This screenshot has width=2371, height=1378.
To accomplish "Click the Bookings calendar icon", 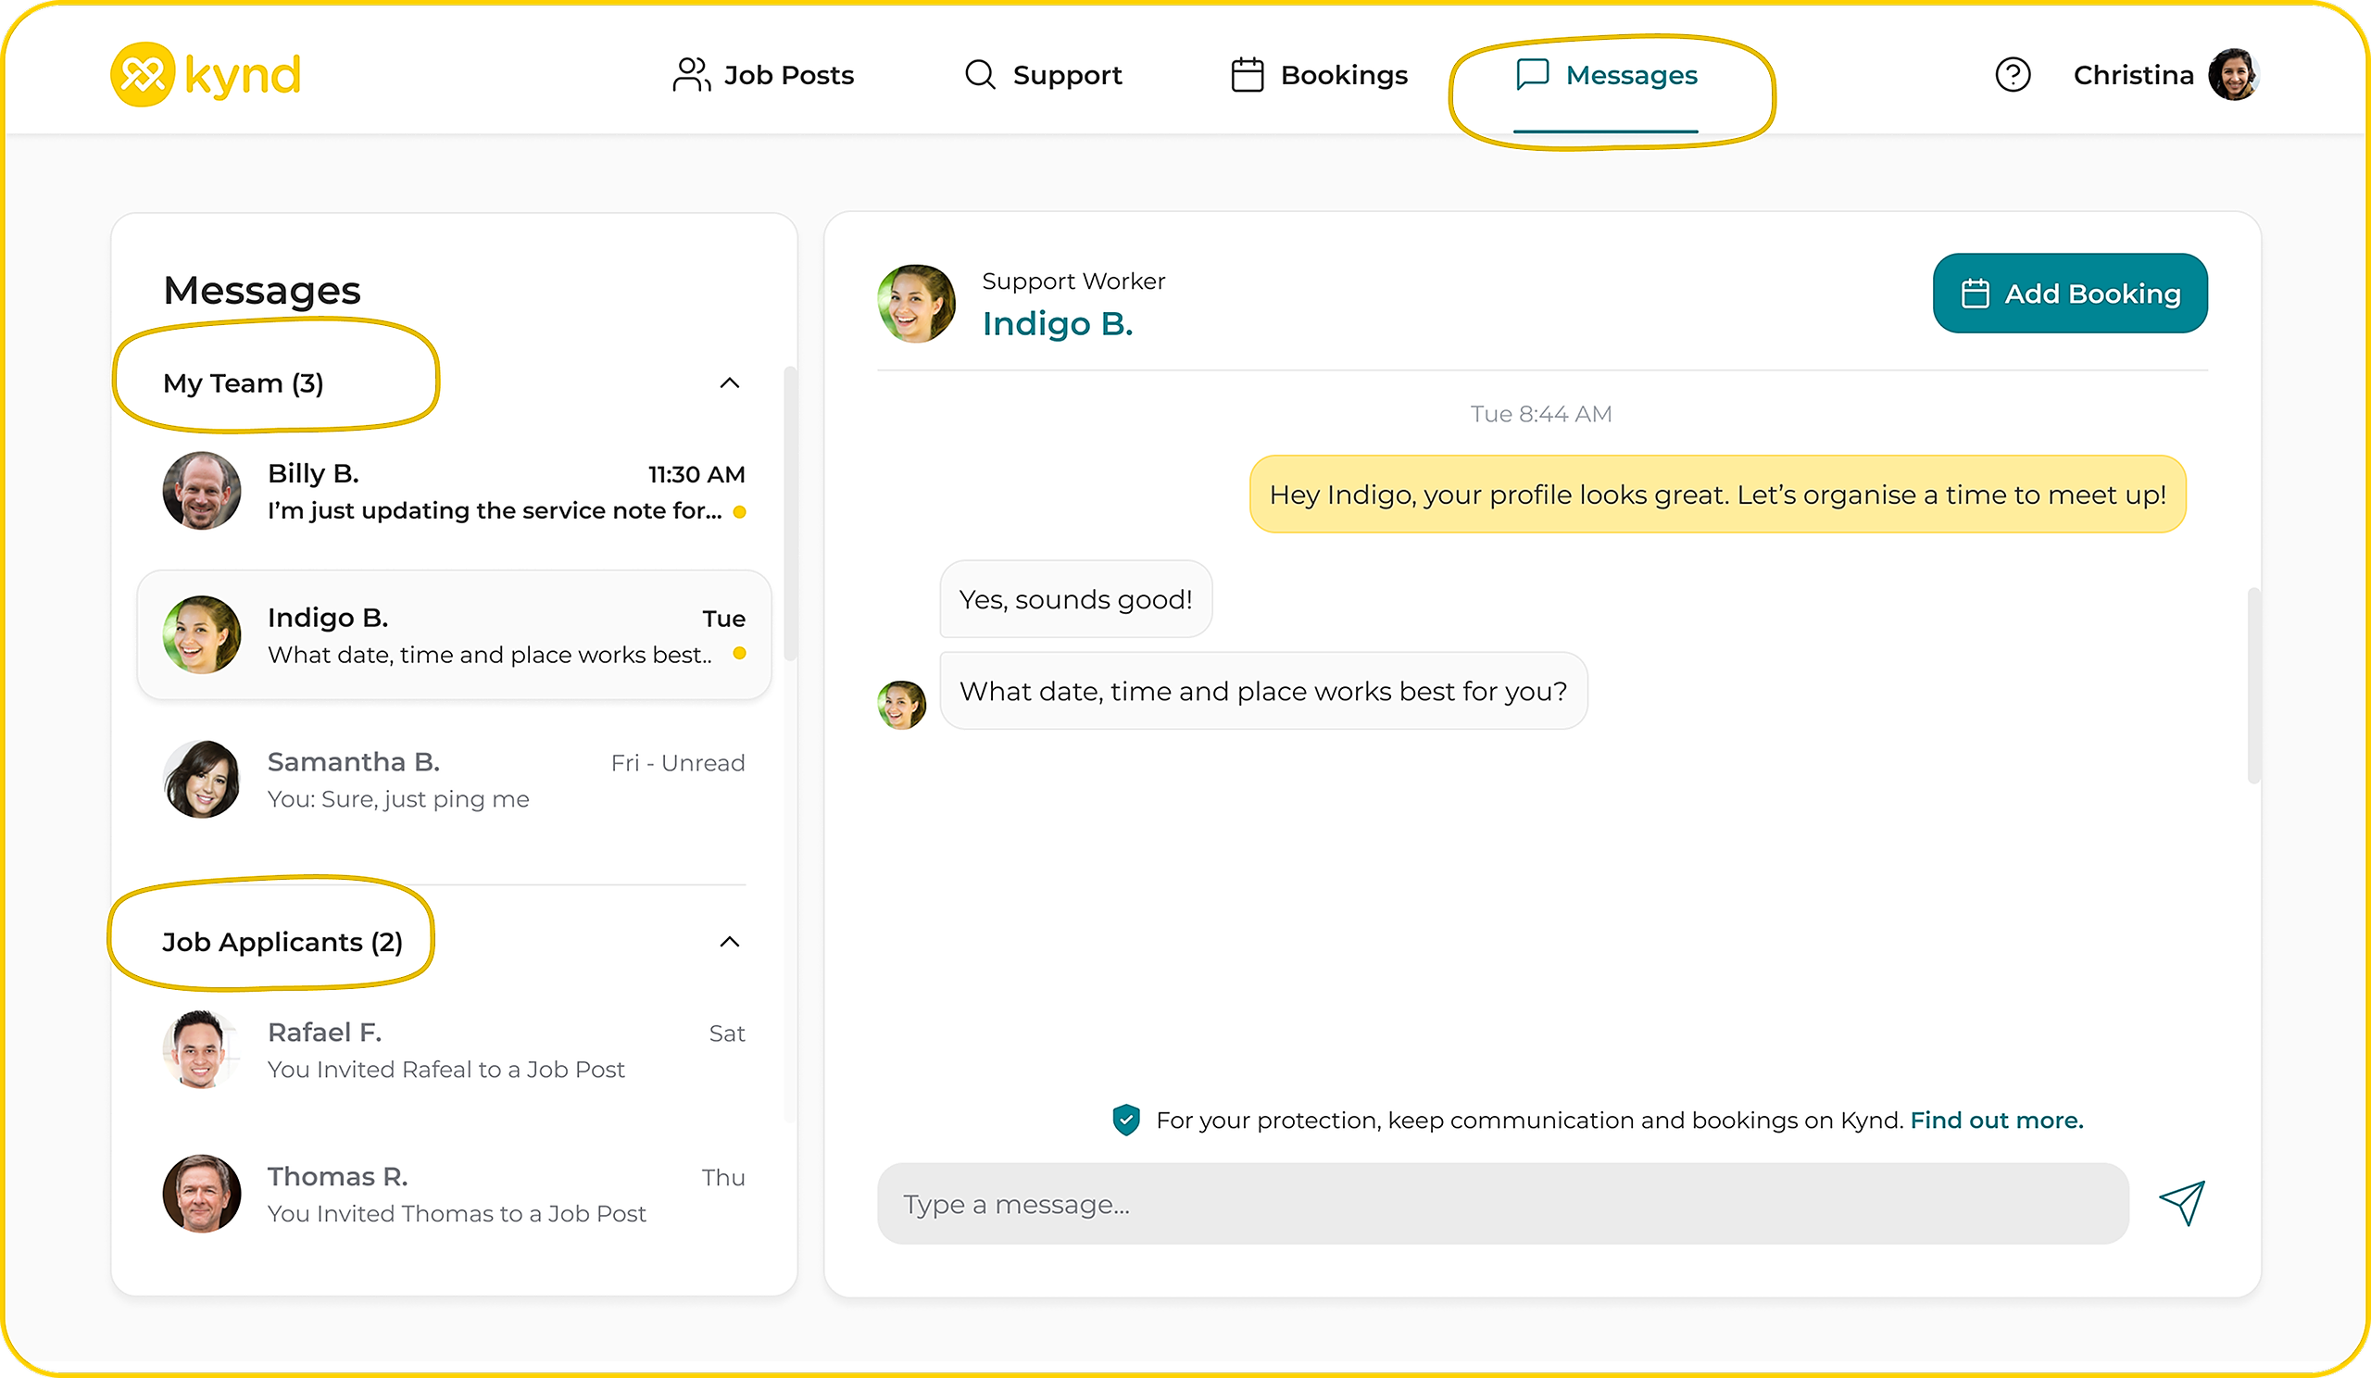I will point(1247,74).
